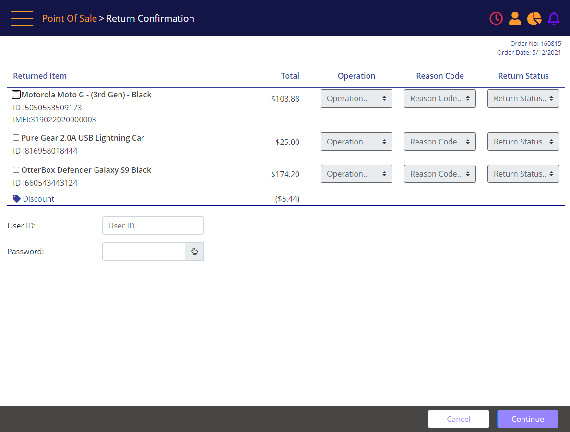
Task: Open Return Status dropdown for Motorola Moto G
Action: 523,98
